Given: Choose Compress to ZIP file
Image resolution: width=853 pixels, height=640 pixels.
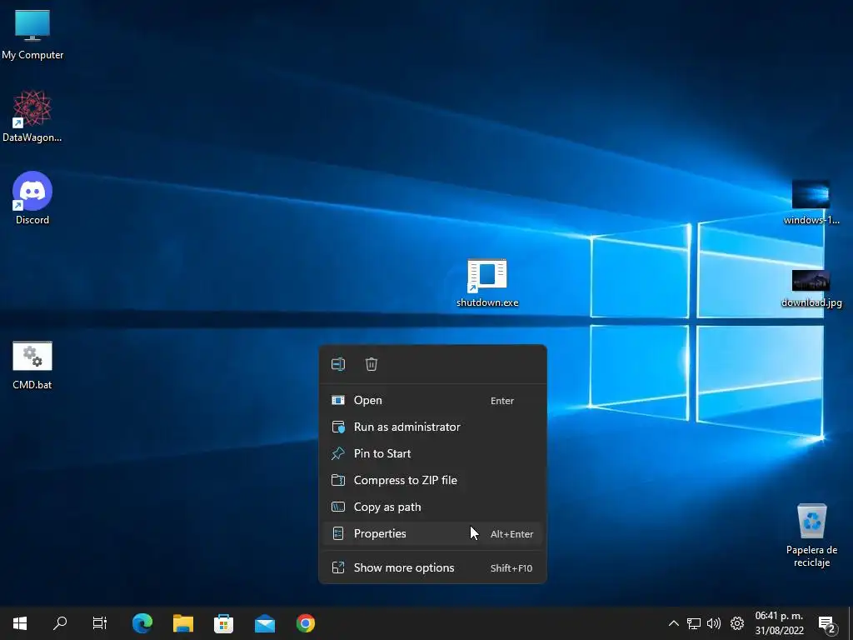Looking at the screenshot, I should click(x=432, y=480).
